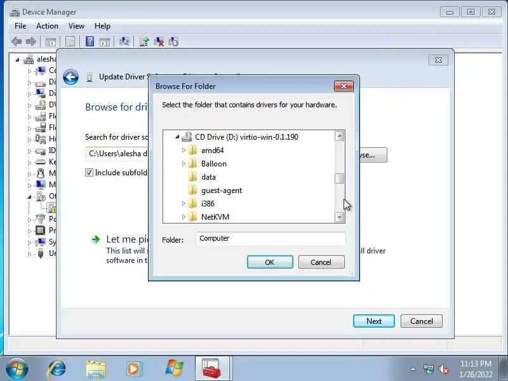
Task: Click the i386 folder icon
Action: (x=192, y=203)
